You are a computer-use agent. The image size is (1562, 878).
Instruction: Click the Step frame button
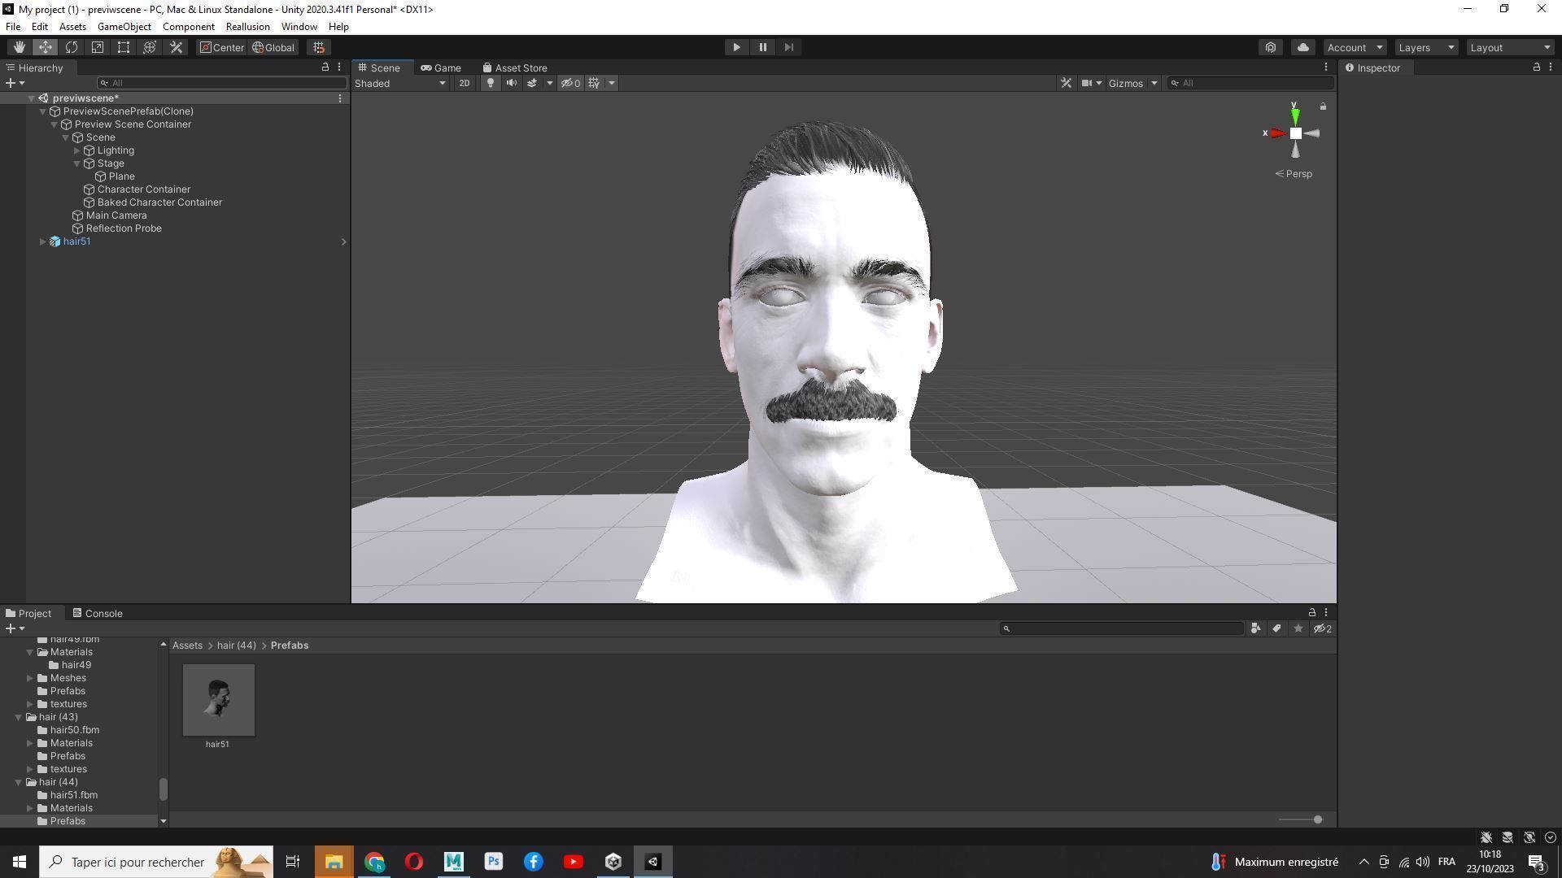788,47
